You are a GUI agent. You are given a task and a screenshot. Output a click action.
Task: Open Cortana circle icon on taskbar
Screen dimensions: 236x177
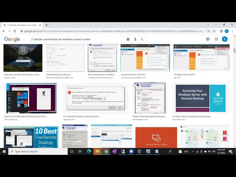pos(72,152)
